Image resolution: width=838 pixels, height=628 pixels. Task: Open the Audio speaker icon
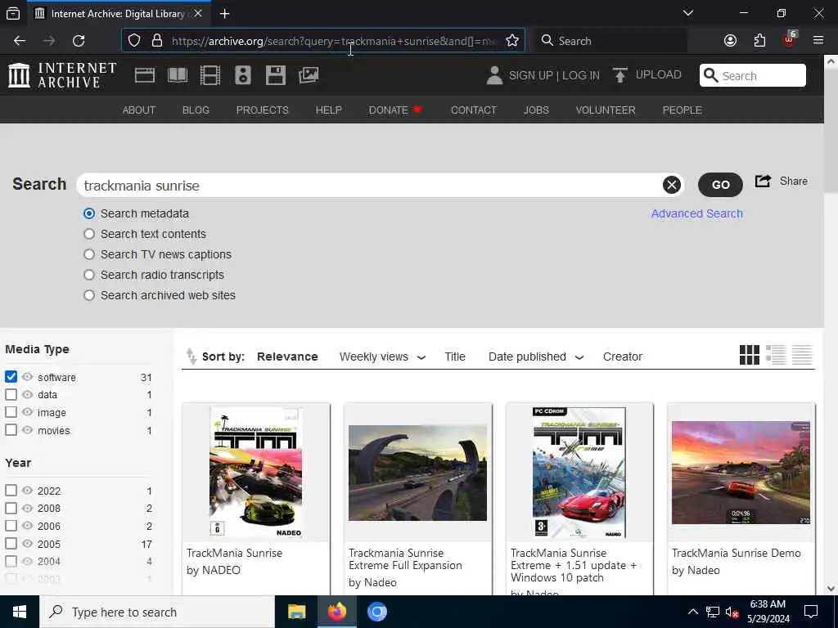point(242,75)
